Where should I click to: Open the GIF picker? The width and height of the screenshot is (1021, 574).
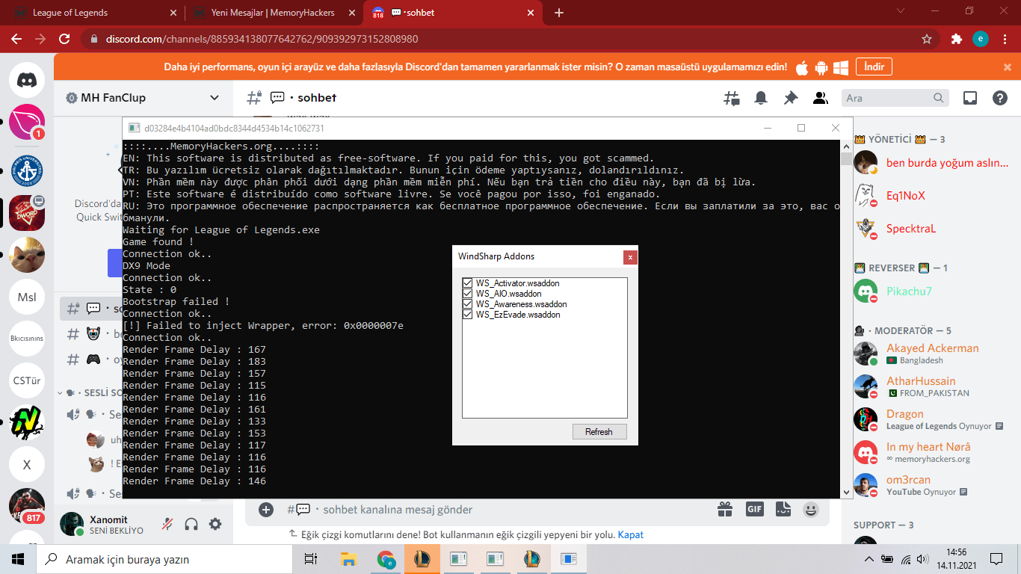pyautogui.click(x=754, y=510)
